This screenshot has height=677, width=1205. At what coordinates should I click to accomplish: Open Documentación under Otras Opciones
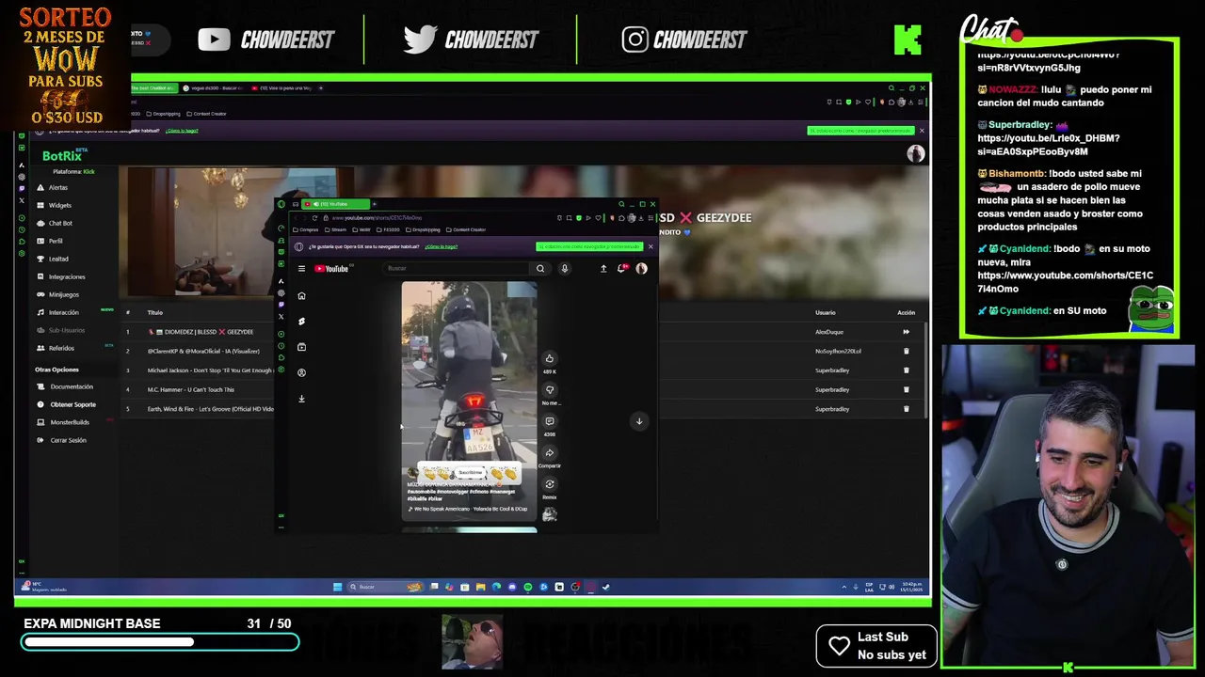[x=72, y=386]
